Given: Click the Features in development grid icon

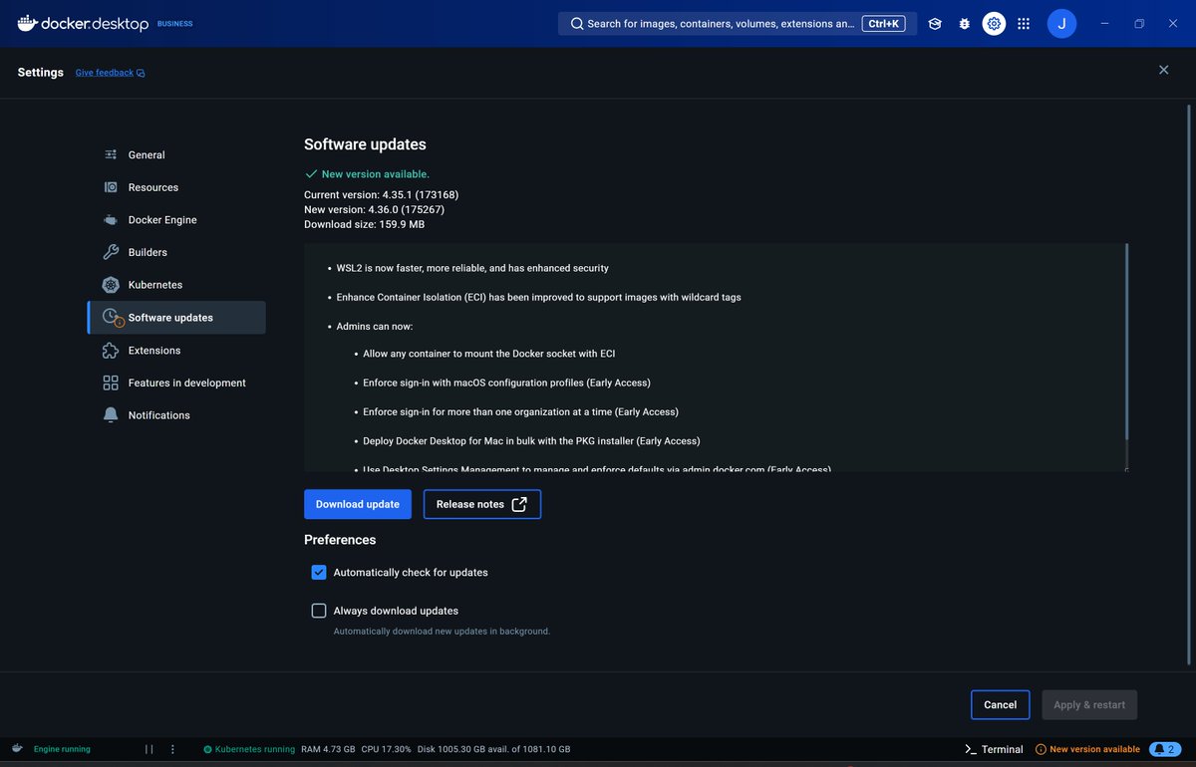Looking at the screenshot, I should (x=111, y=383).
